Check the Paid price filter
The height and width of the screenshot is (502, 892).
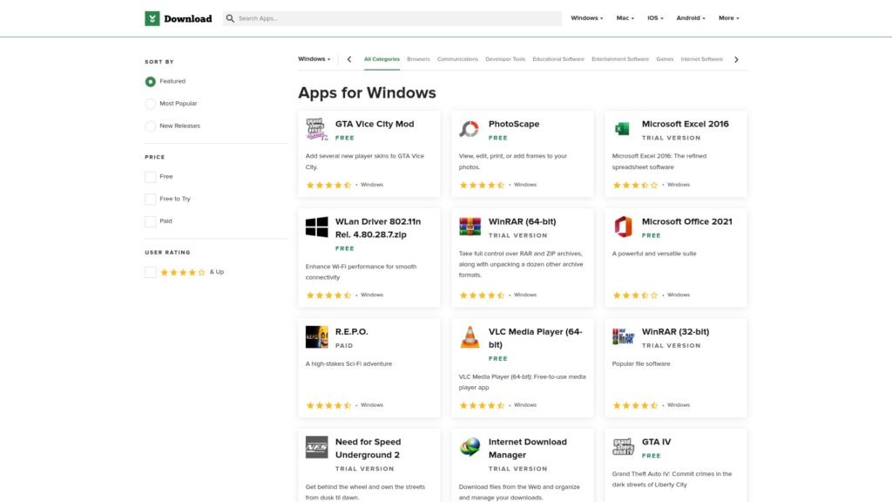pos(150,220)
